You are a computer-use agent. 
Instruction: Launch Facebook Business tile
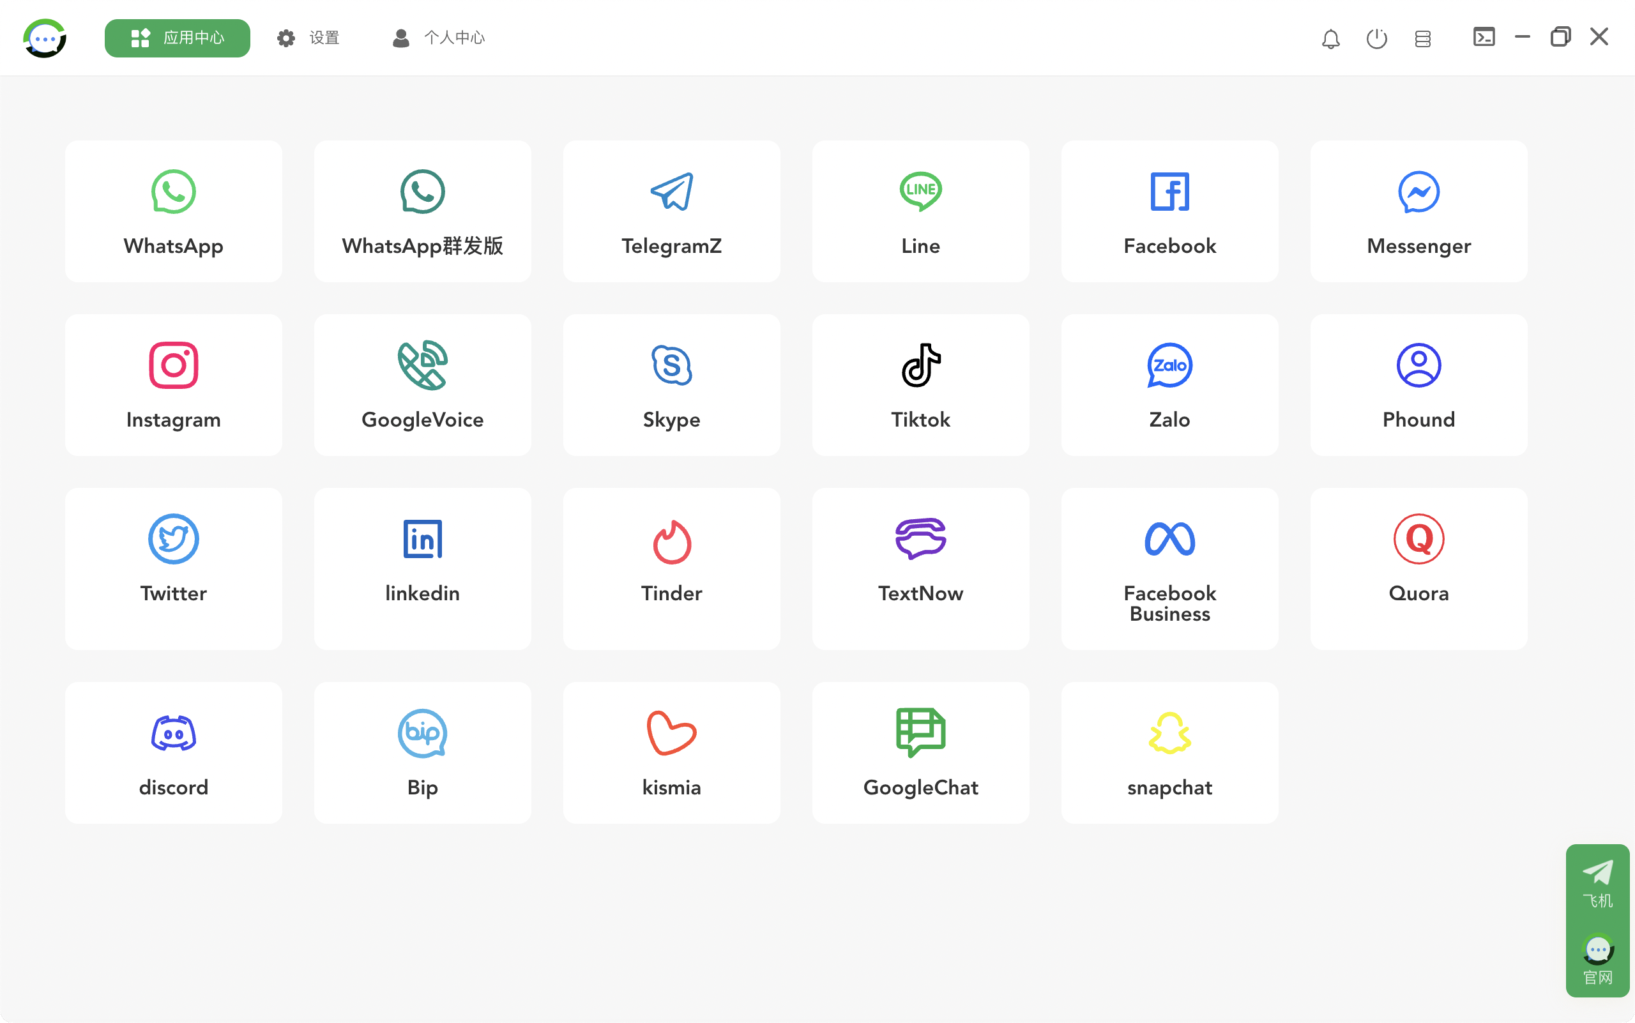[x=1169, y=567]
